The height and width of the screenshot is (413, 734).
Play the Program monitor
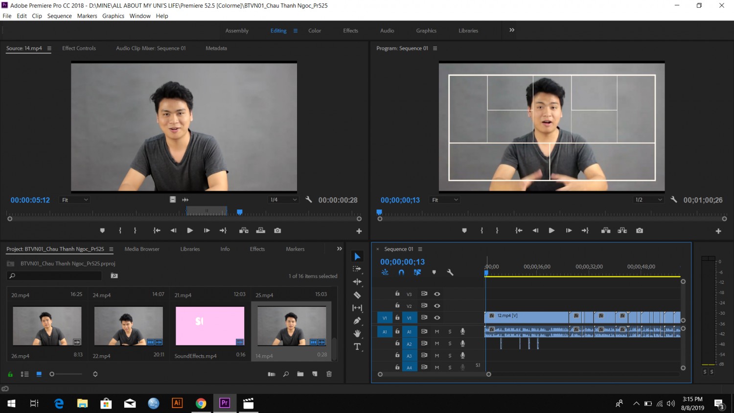[551, 230]
